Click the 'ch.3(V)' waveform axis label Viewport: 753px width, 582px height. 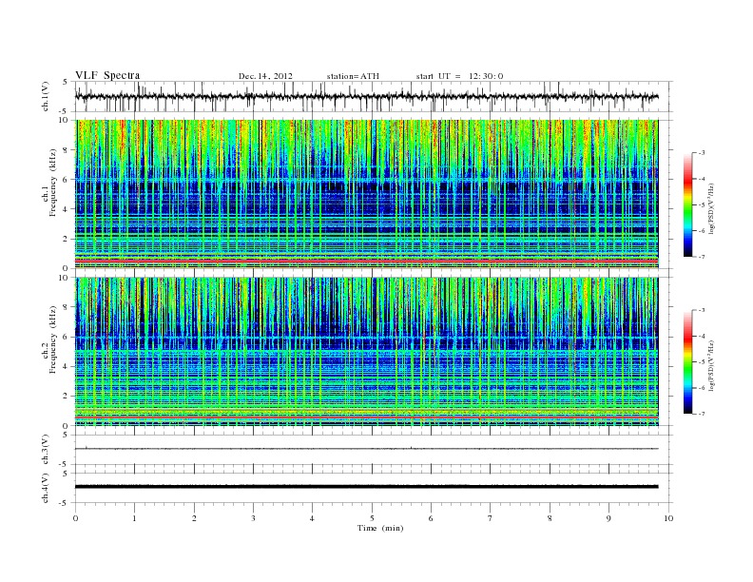46,450
